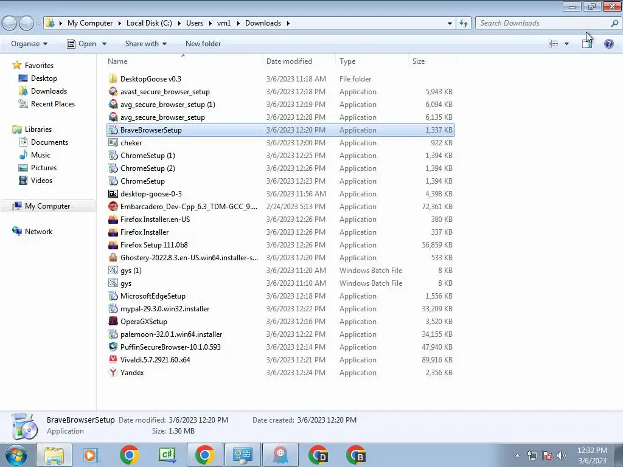Select the MicrosoftEdgeSetup icon
This screenshot has height=467, width=623.
coord(113,296)
